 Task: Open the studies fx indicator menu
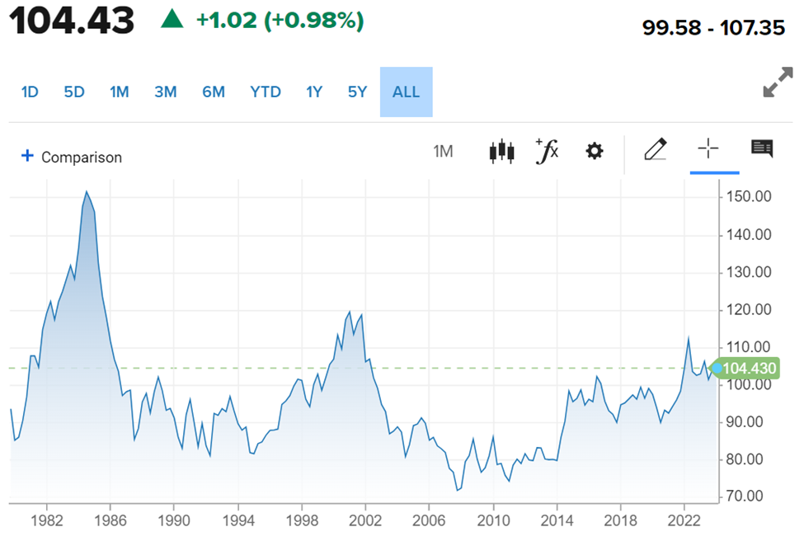548,151
